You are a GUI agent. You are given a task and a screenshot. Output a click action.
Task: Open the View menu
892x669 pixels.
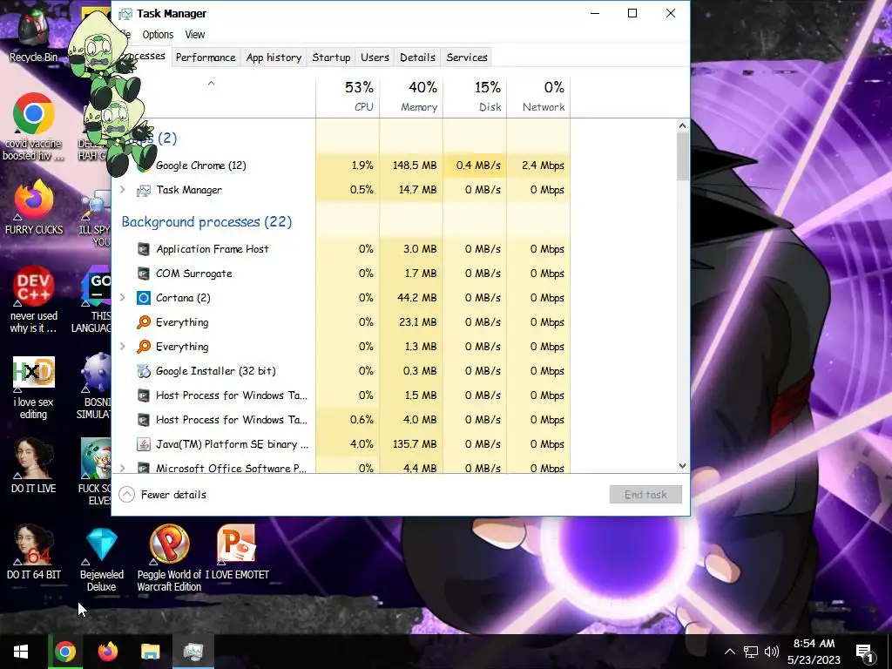pos(194,35)
